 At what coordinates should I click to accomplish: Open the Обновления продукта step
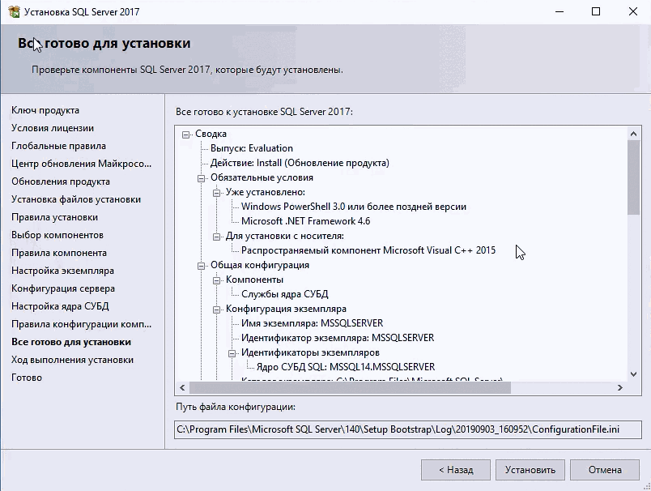coord(61,181)
